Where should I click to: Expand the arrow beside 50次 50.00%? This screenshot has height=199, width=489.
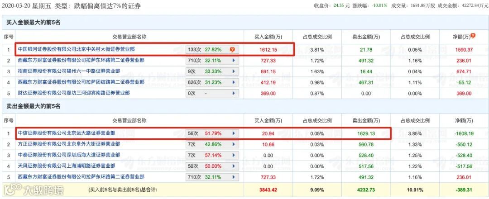pyautogui.click(x=233, y=166)
